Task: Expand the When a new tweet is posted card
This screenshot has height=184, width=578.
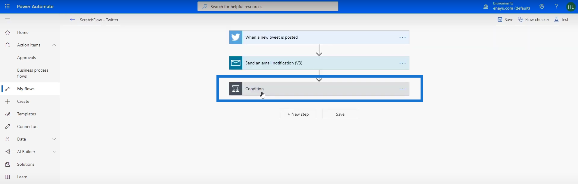Action: click(x=319, y=37)
